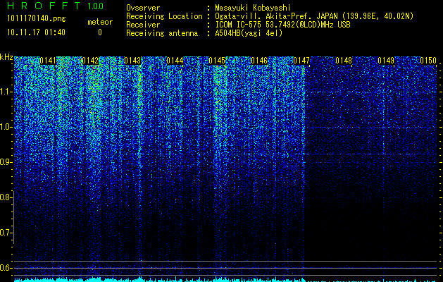Click the meteor label
This screenshot has width=443, height=282.
[x=100, y=22]
